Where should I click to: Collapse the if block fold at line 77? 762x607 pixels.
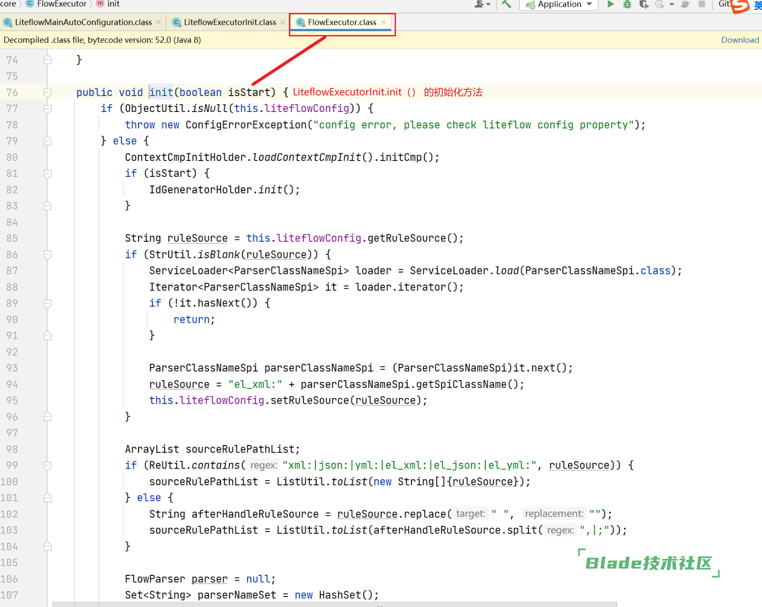48,109
